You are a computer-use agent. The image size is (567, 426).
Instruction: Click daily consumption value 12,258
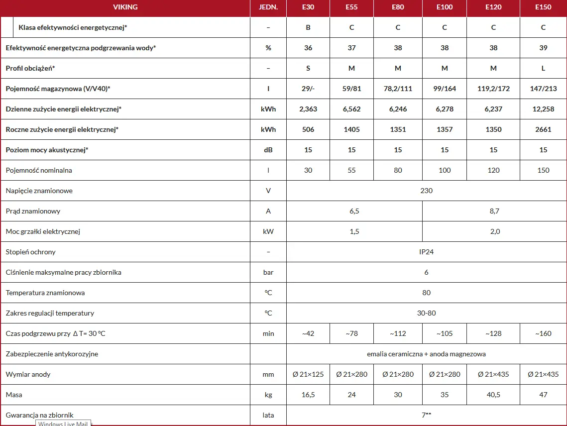(x=543, y=109)
